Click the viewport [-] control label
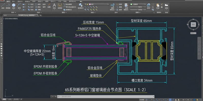203x101 pixels. pyautogui.click(x=4, y=19)
